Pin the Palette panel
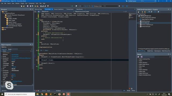The width and height of the screenshot is (172, 96). pos(169,54)
